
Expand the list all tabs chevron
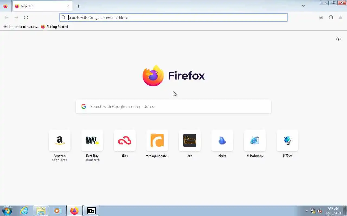pyautogui.click(x=304, y=6)
